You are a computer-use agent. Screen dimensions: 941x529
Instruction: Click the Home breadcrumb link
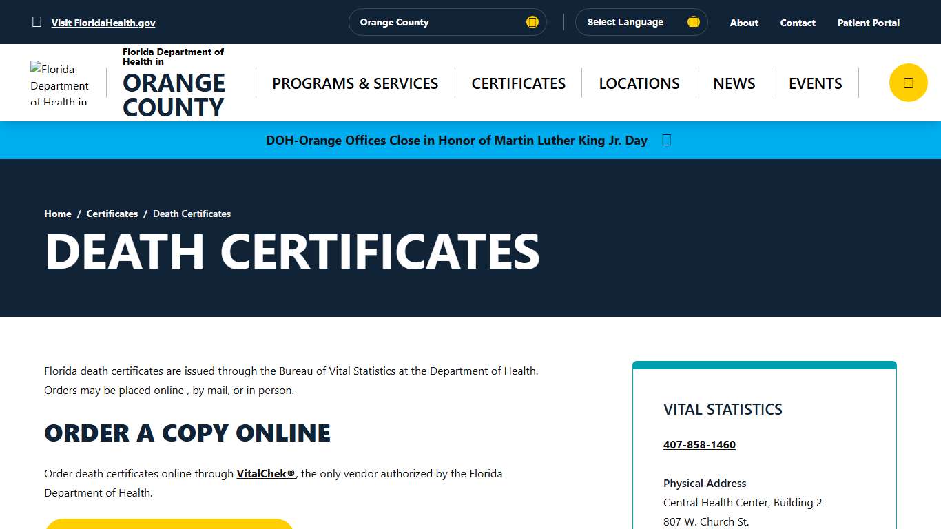point(57,214)
